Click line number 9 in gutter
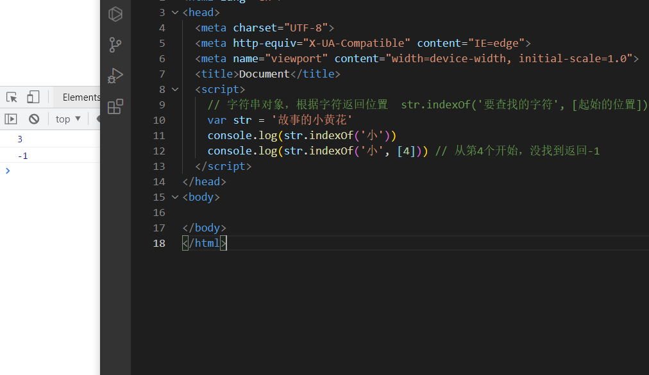649x375 pixels. coord(162,104)
